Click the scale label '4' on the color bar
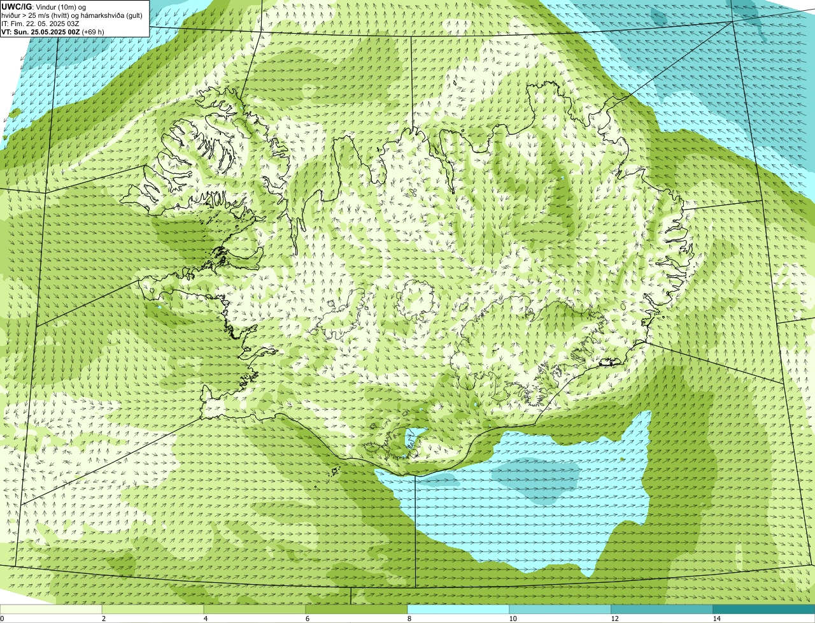Screen dimensions: 815x623 [x=205, y=619]
